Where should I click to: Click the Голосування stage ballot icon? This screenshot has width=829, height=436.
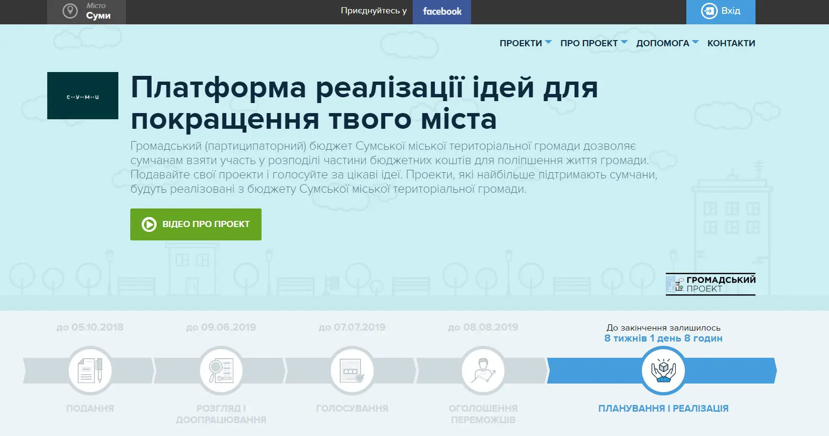point(352,371)
